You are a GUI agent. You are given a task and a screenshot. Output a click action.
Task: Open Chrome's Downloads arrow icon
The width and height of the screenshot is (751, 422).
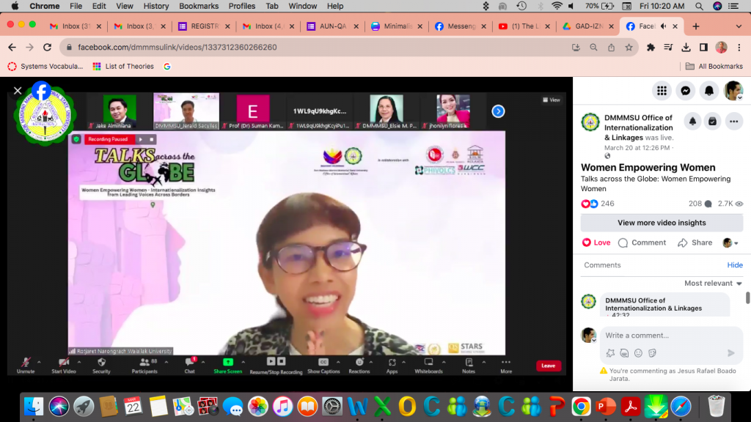pos(686,48)
